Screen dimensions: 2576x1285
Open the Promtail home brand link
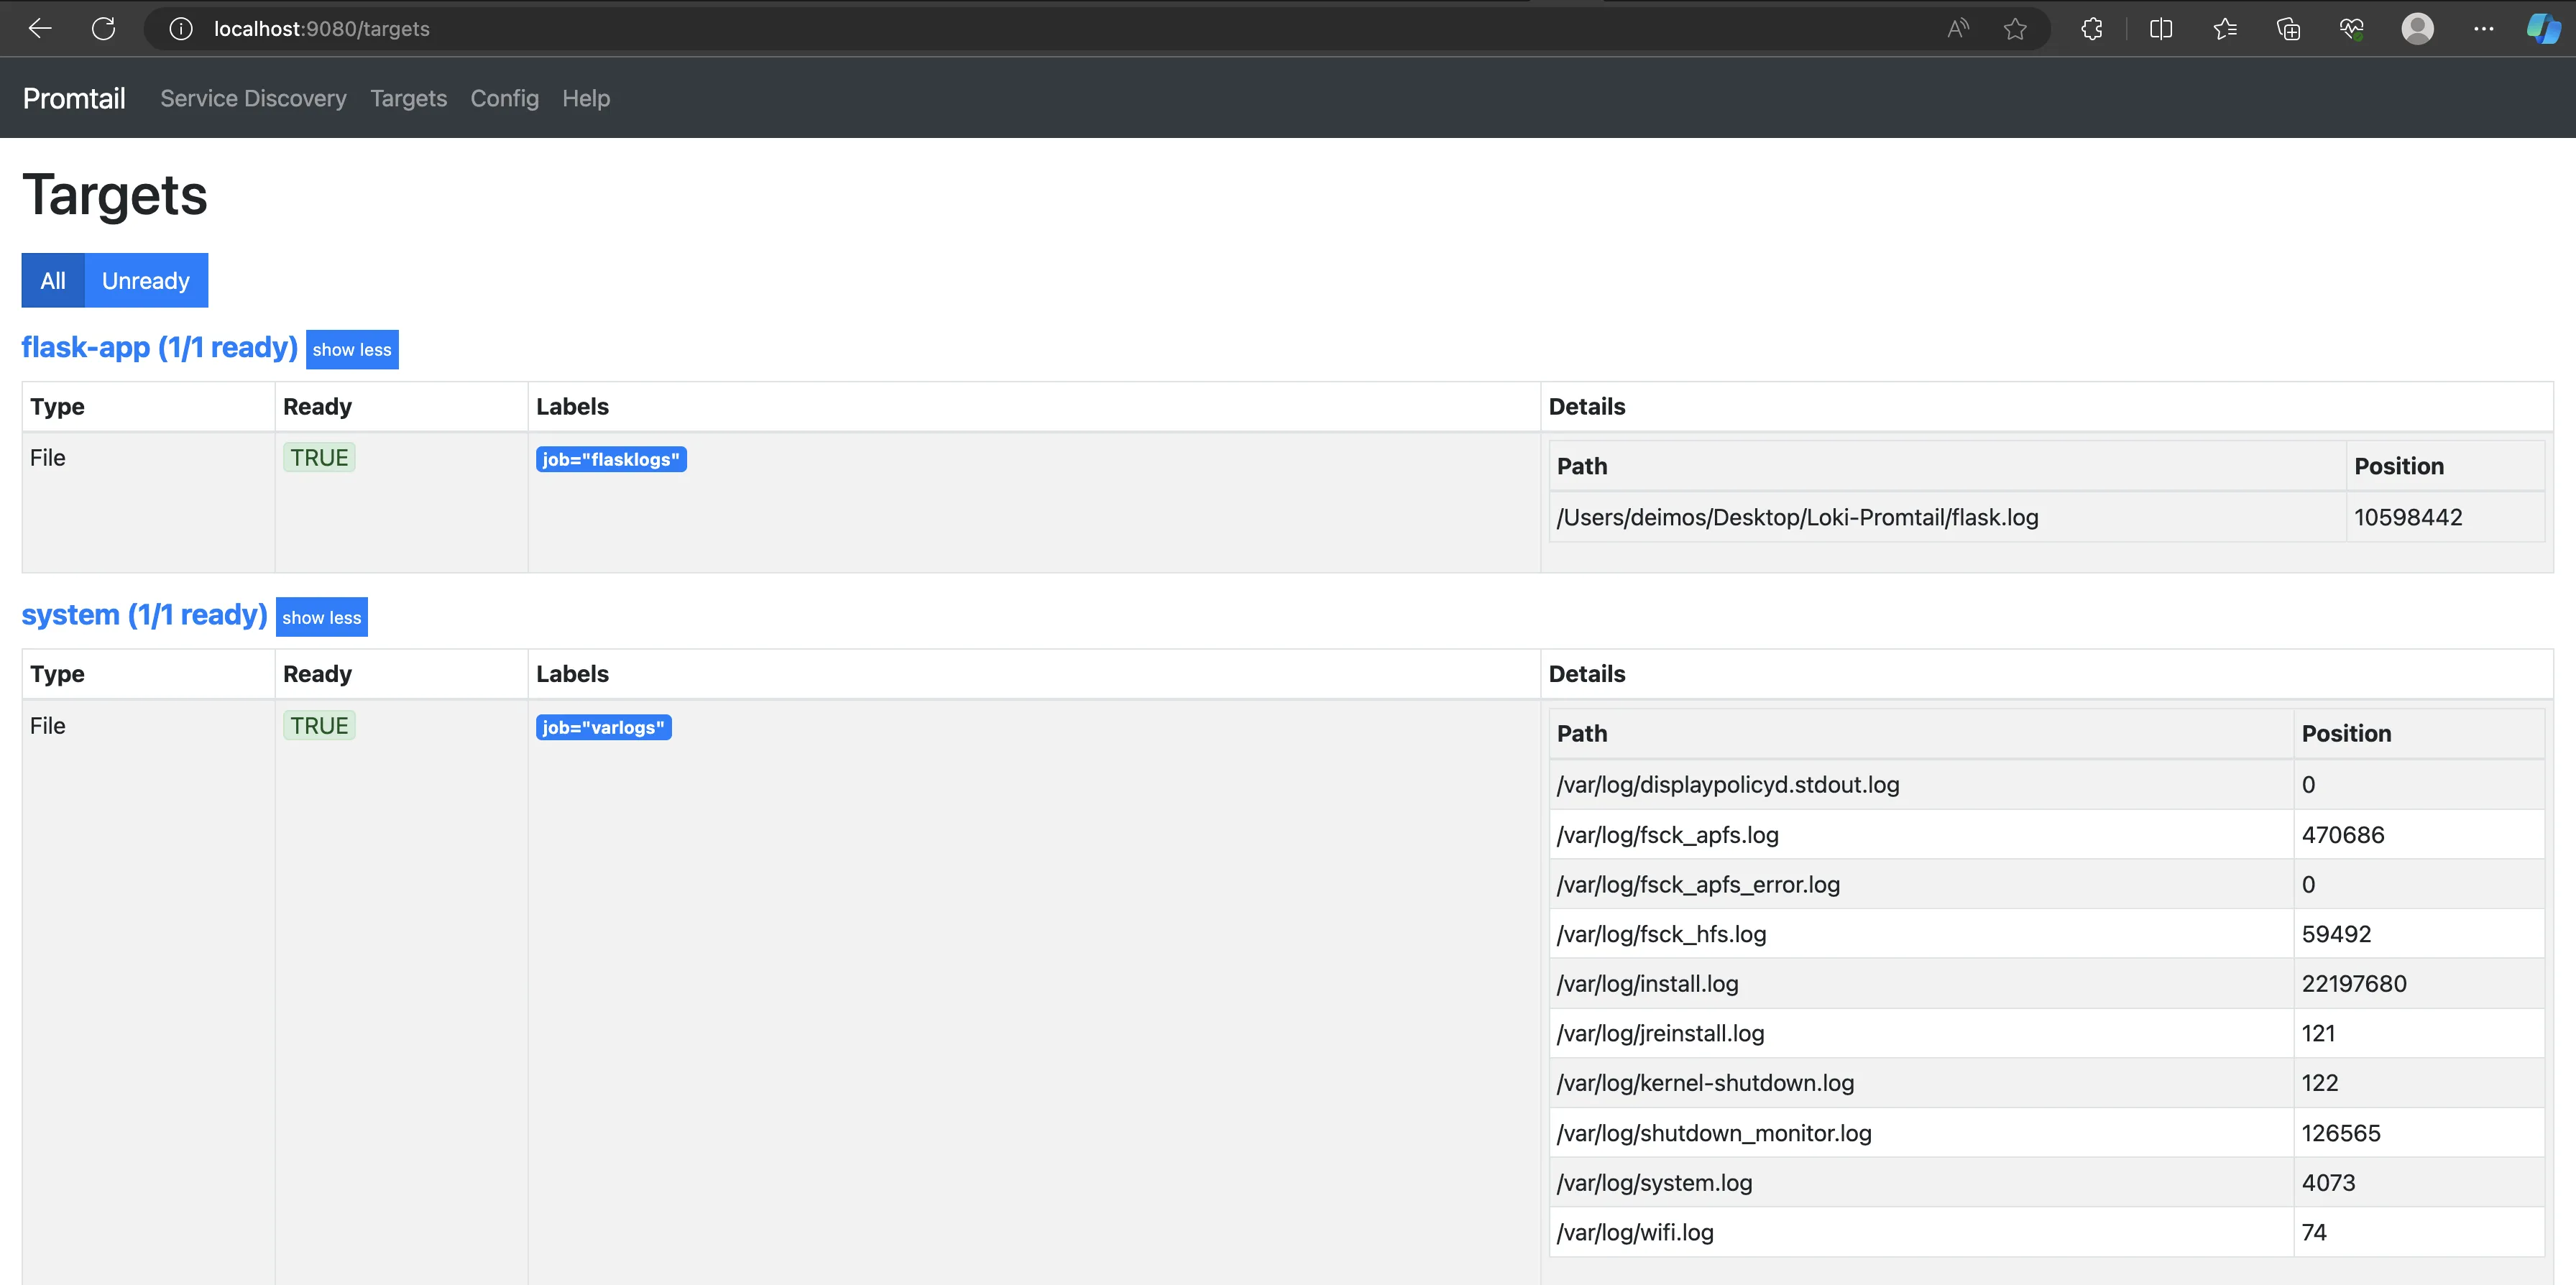tap(74, 98)
